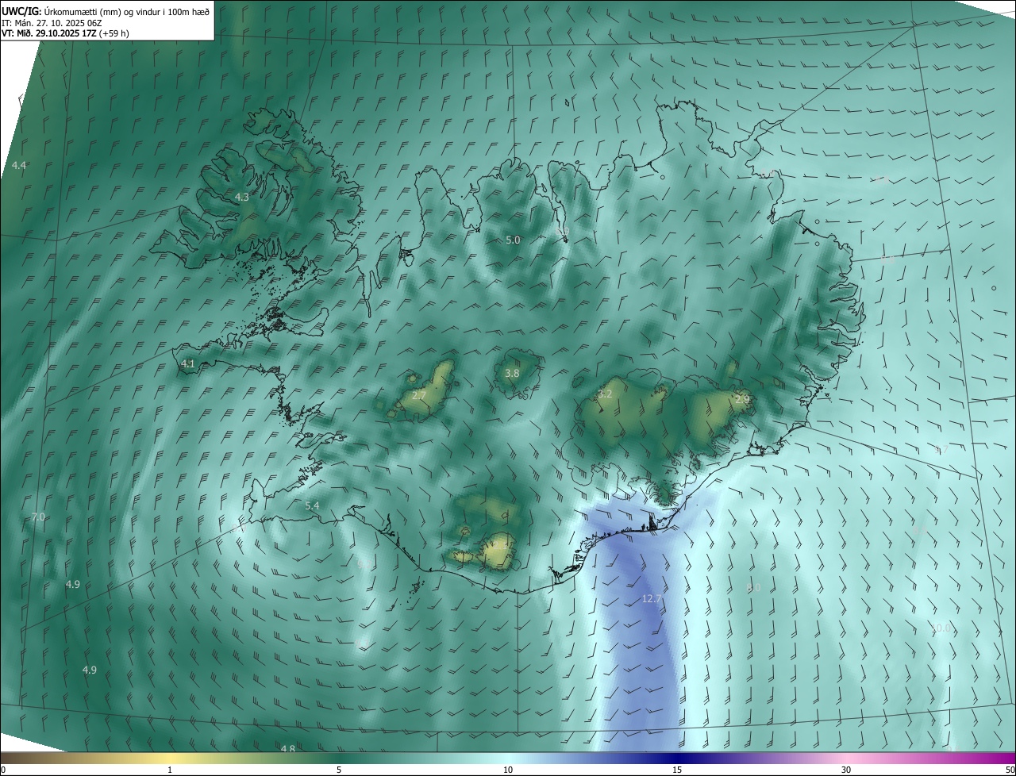
Task: Click the color scale tick label 0
Action: click(x=3, y=770)
